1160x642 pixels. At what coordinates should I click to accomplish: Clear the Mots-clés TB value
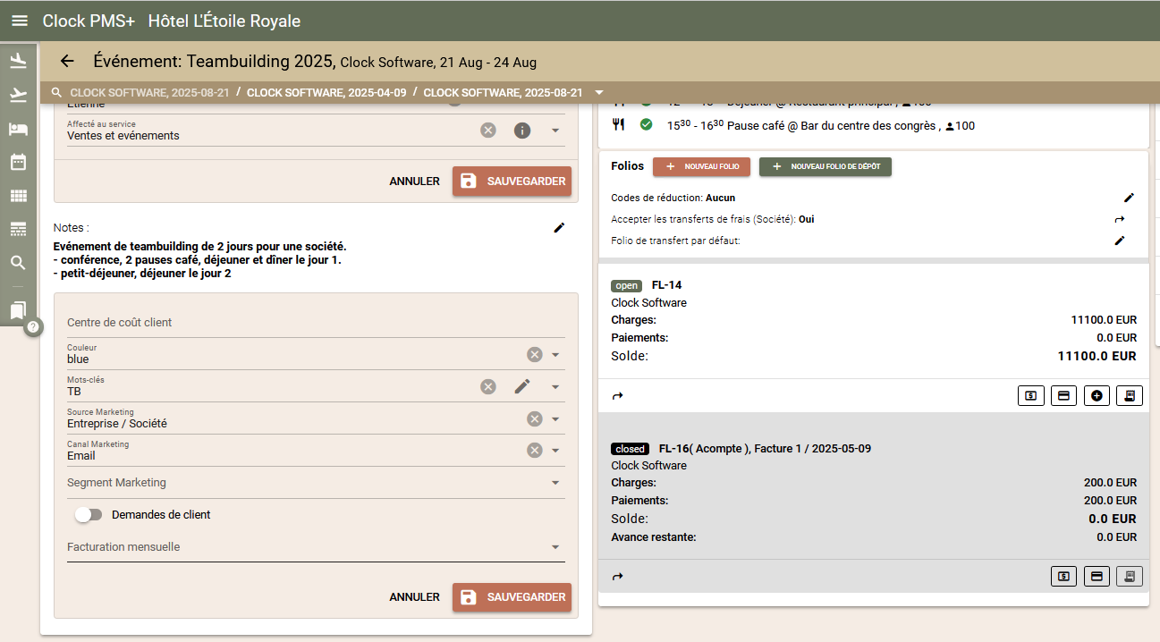(487, 386)
